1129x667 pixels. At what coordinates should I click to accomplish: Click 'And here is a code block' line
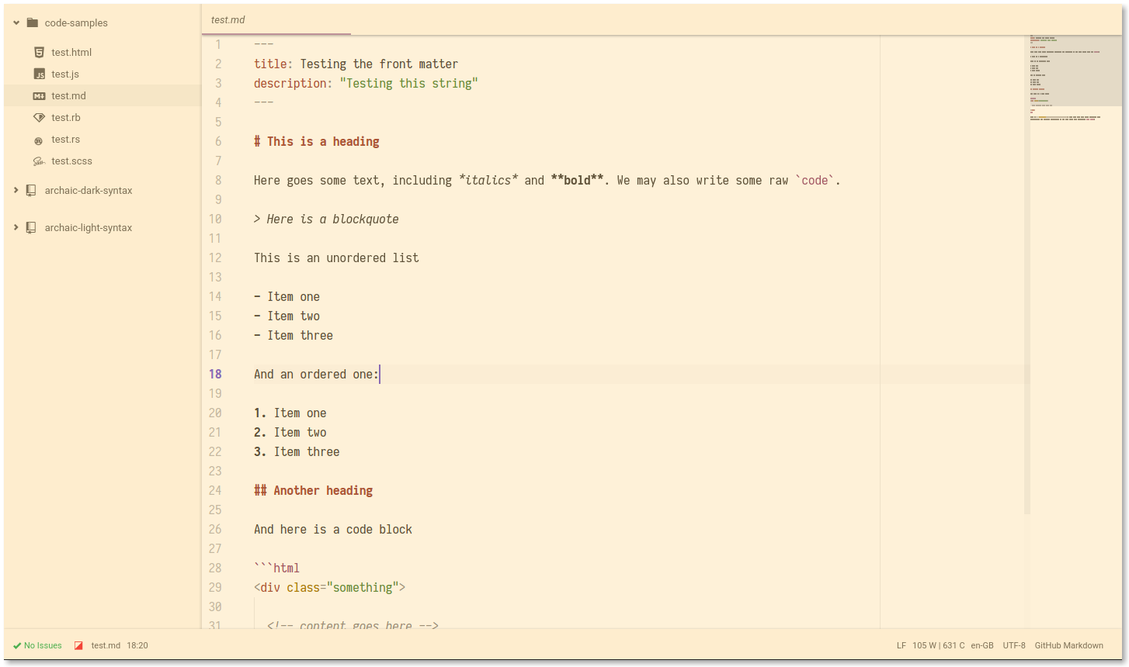333,529
